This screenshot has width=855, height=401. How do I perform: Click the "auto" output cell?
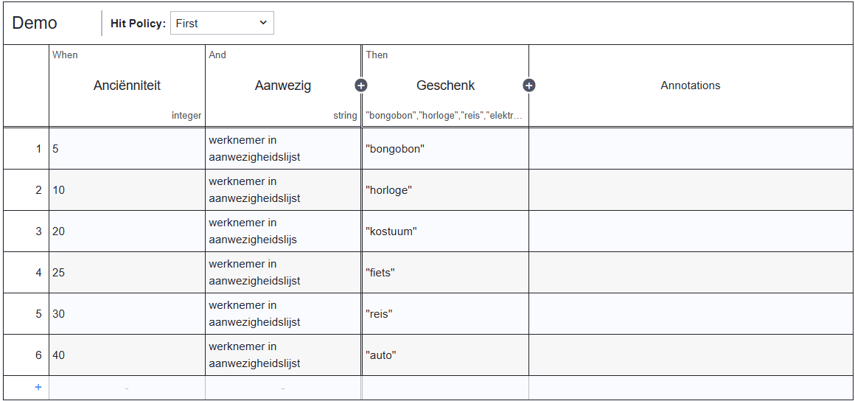[445, 355]
